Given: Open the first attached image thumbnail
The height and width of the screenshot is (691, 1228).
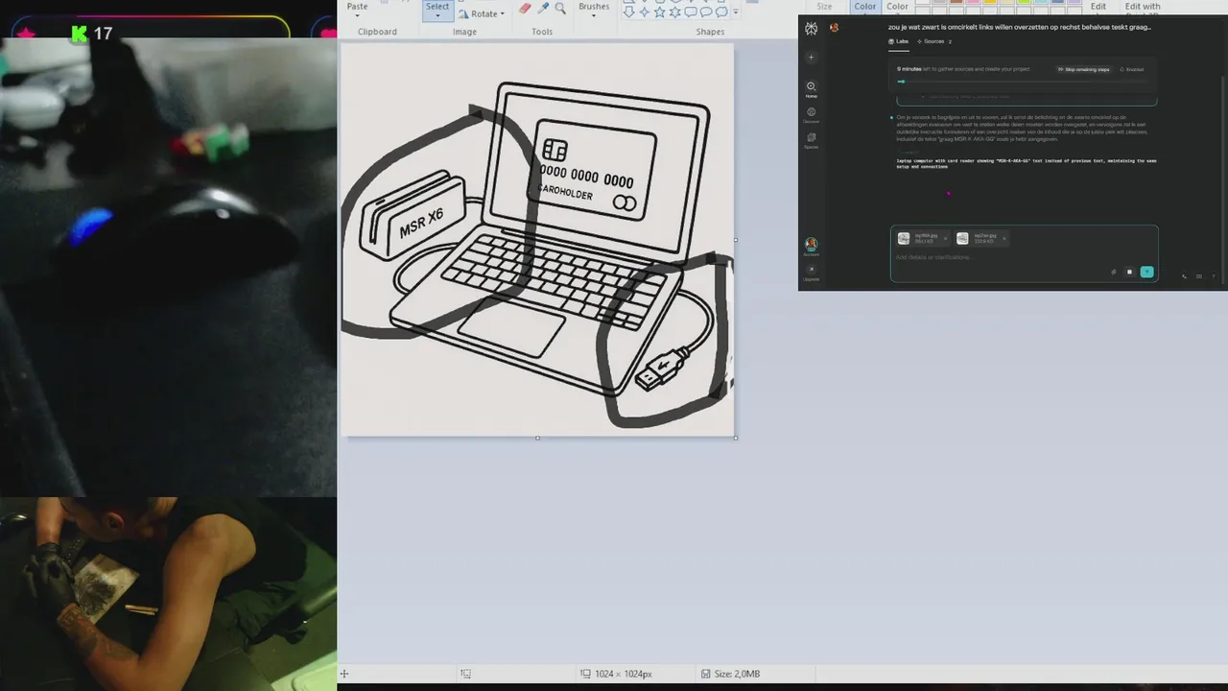Looking at the screenshot, I should tap(904, 238).
